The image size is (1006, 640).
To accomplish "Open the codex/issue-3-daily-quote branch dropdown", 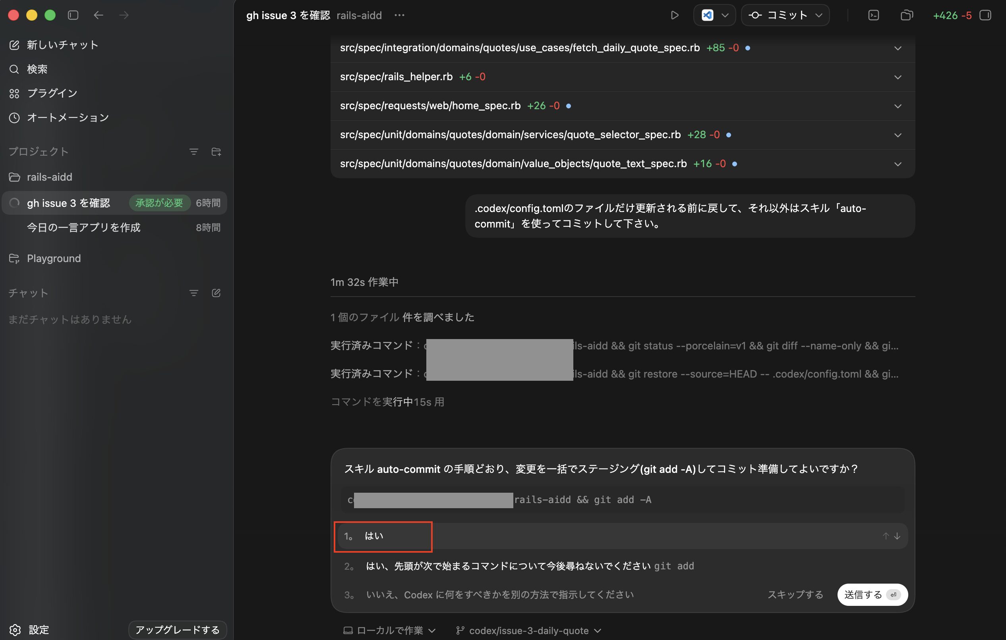I will [529, 630].
